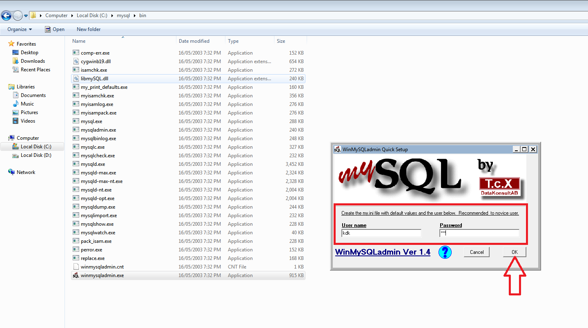Screen dimensions: 588x328
Task: Sort files by the Type column header
Action: [249, 41]
